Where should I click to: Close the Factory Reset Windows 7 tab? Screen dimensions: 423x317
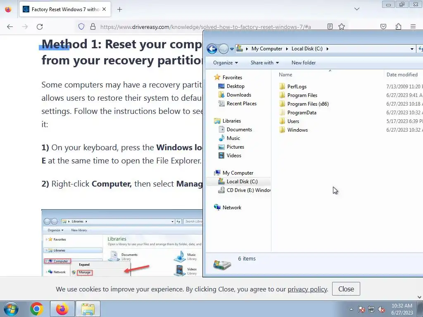tap(104, 9)
